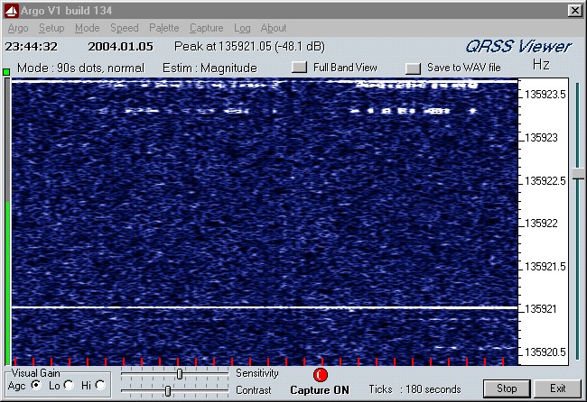Screen dimensions: 587x402
Task: Open the Argo menu
Action: pyautogui.click(x=18, y=28)
